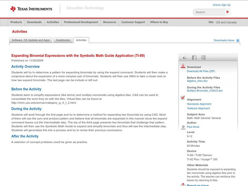
Task: Open Multiply Binomials_CASV2.doc file
Action: pyautogui.click(x=205, y=91)
